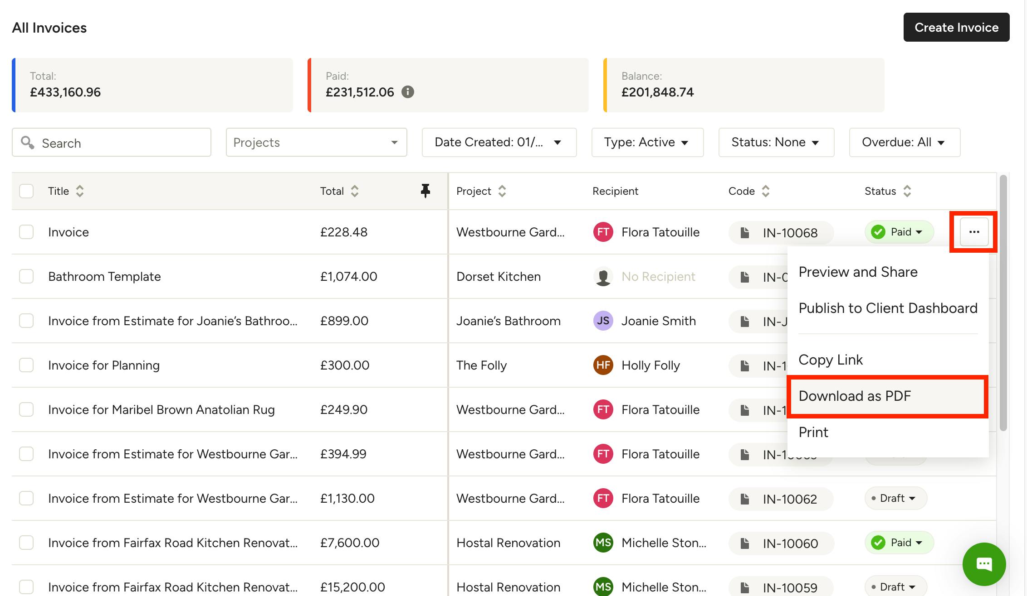
Task: Sort by Project using its sort arrows
Action: coord(502,191)
